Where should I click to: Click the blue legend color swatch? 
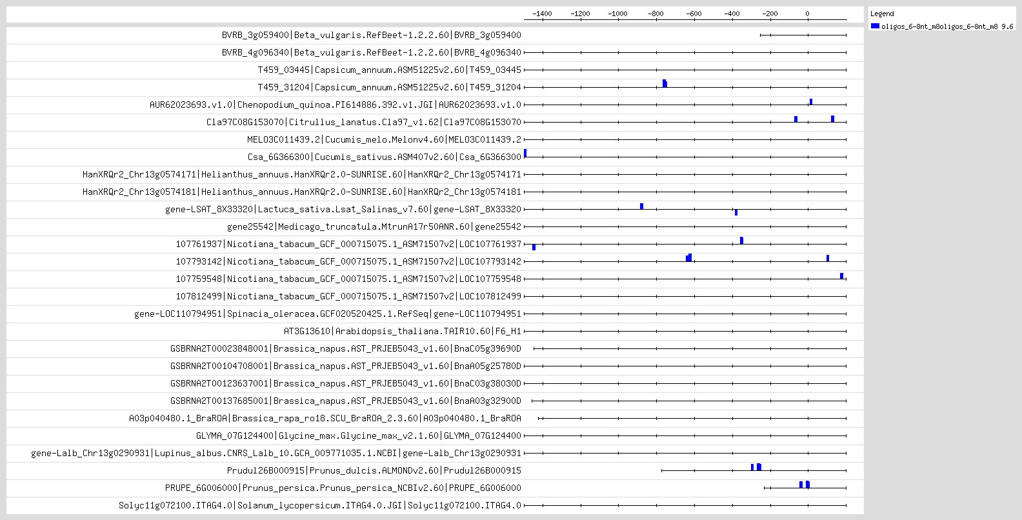point(875,26)
